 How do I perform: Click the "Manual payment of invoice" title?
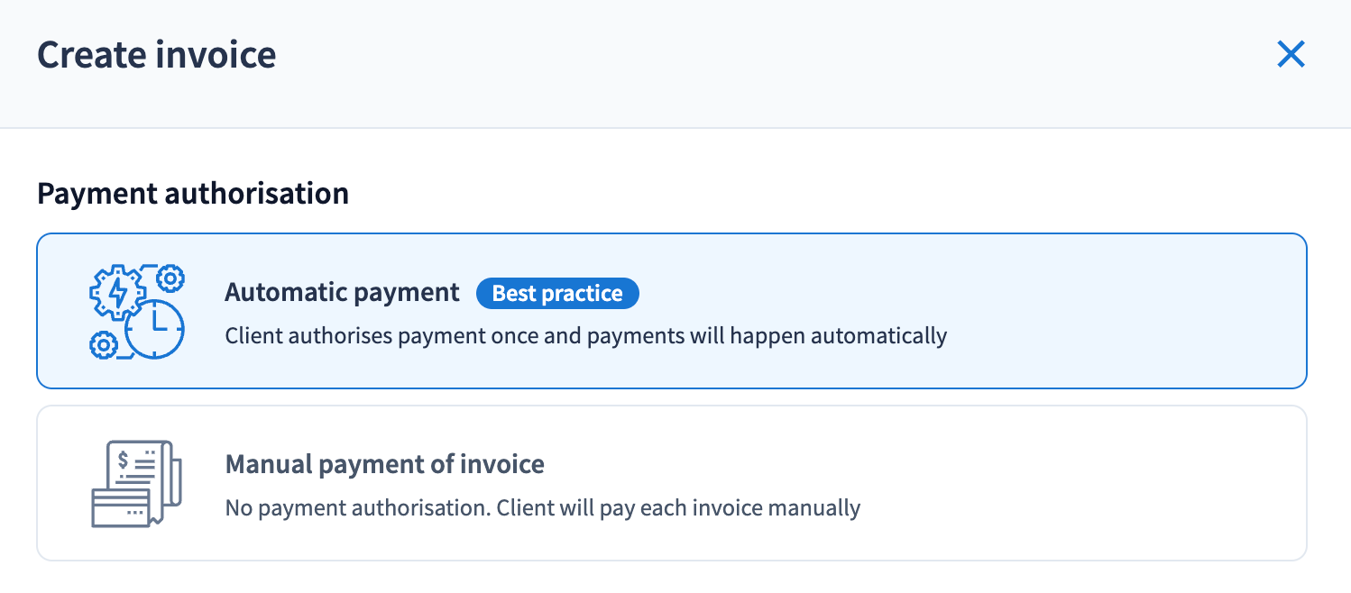384,465
